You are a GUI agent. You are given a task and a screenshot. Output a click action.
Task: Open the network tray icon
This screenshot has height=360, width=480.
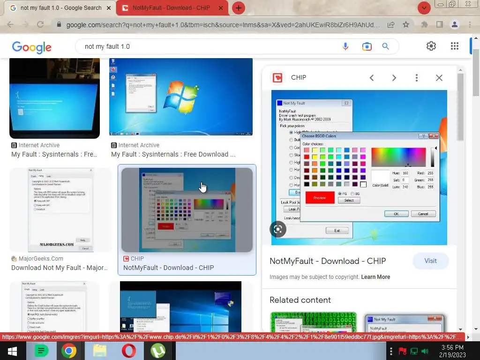(x=414, y=351)
